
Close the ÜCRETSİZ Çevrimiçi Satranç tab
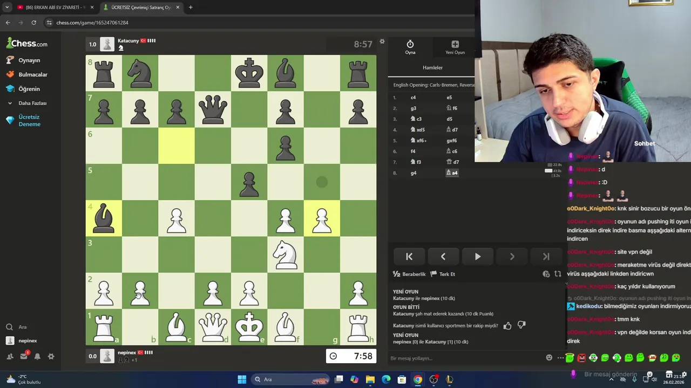178,8
